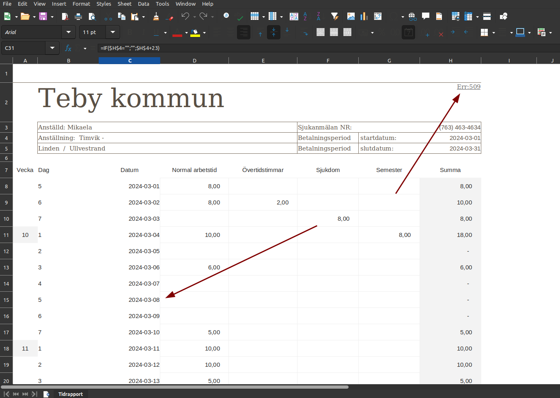Open the Format menu

(x=81, y=4)
